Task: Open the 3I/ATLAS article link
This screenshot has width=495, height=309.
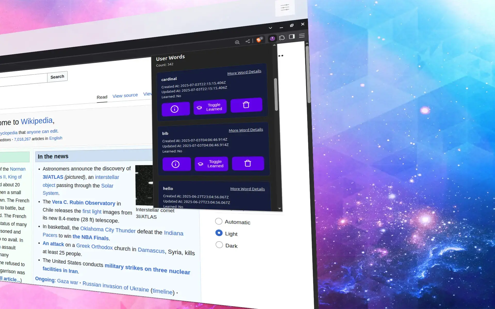Action: [x=53, y=177]
